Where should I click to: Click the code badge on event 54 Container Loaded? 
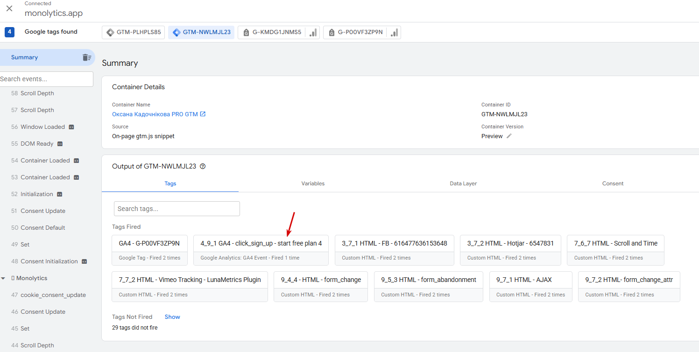(77, 161)
